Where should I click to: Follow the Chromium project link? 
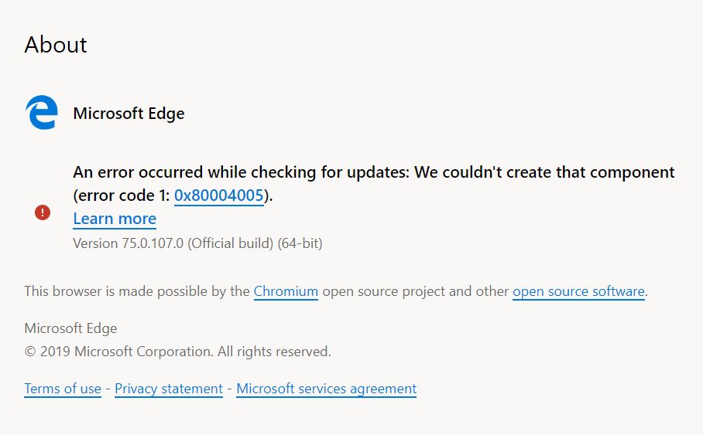(x=286, y=292)
